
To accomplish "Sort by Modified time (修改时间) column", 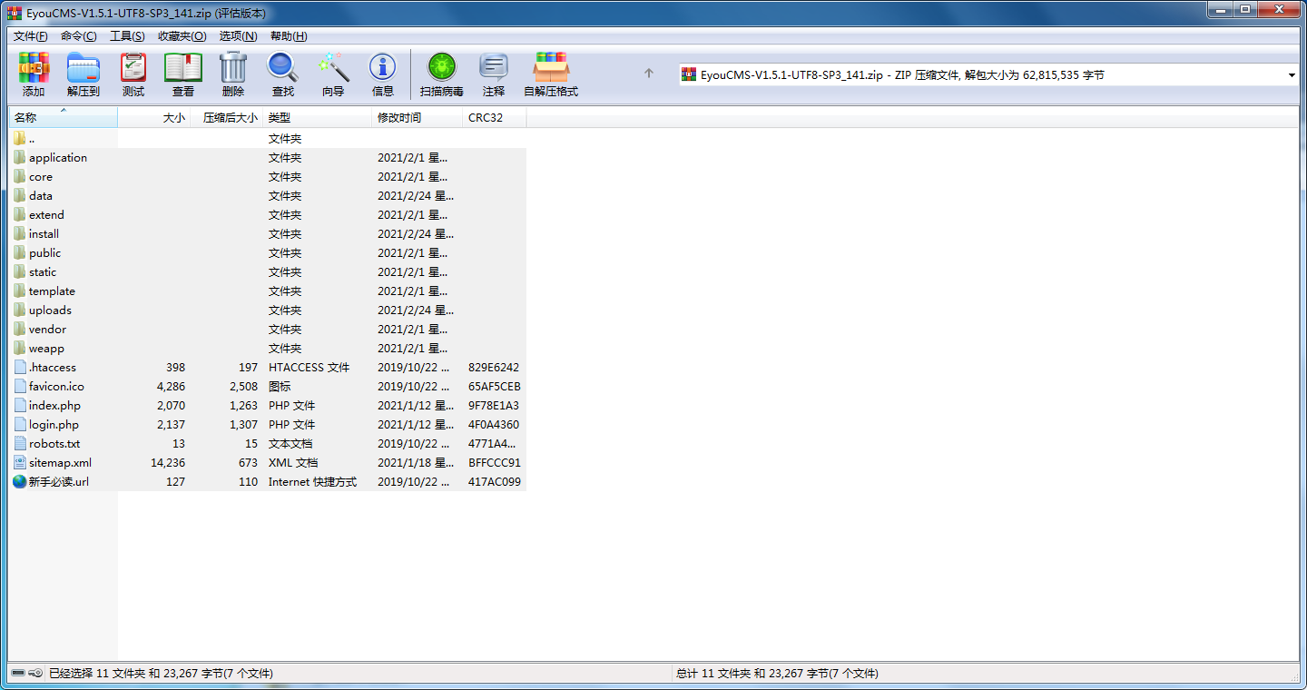I will tap(399, 118).
